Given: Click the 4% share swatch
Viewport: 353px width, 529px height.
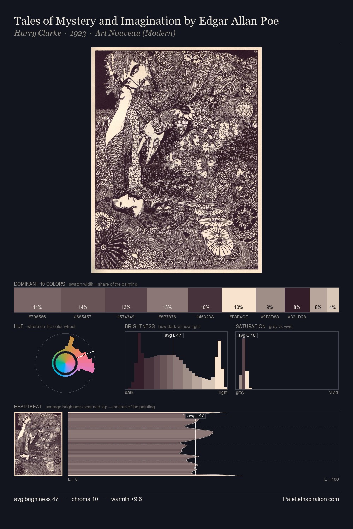Looking at the screenshot, I should point(333,300).
